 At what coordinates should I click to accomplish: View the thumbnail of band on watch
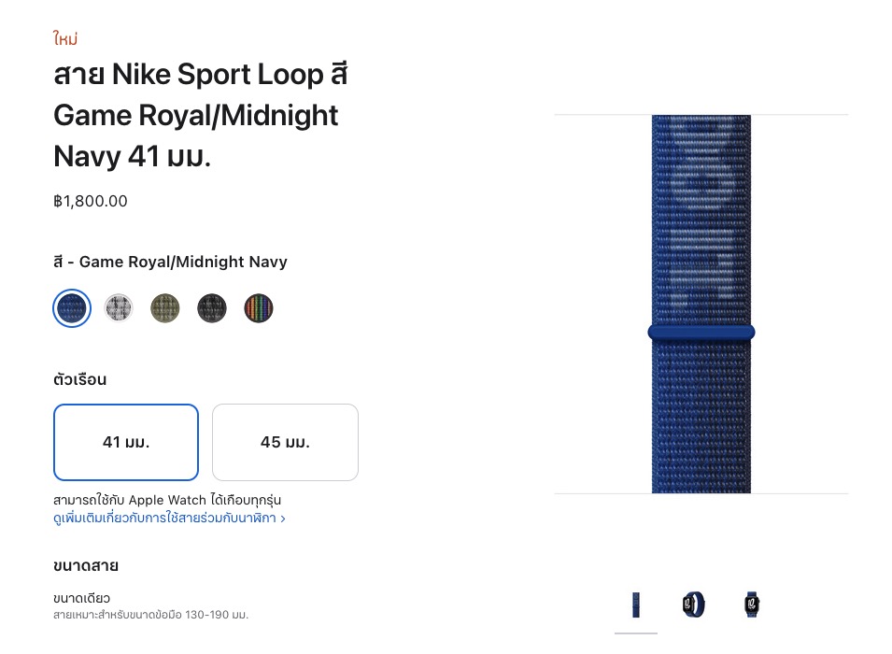coord(752,604)
